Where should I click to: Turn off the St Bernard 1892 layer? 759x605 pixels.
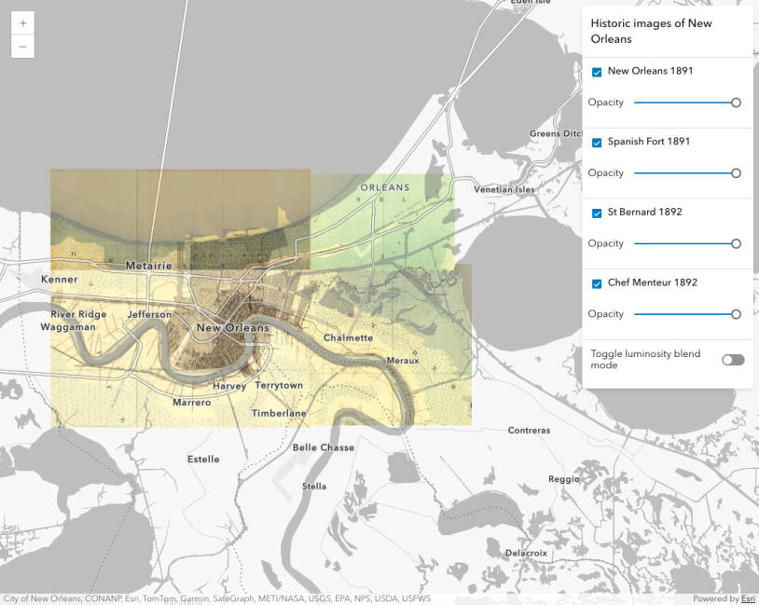[597, 213]
